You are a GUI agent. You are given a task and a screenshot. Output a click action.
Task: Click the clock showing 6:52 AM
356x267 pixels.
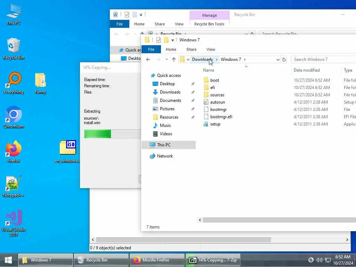click(343, 257)
